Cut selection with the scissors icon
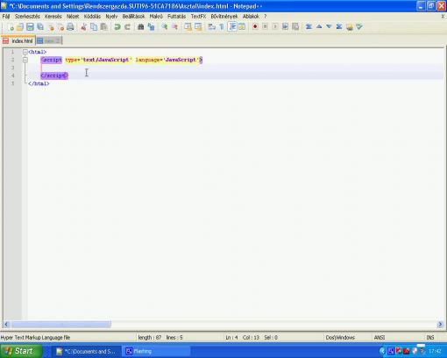The image size is (447, 358). coord(83,27)
